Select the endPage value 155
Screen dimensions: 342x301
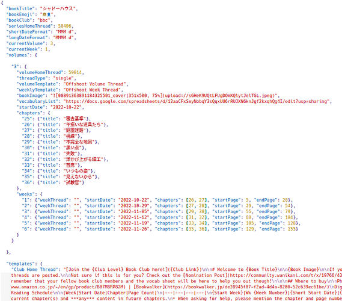[292, 229]
